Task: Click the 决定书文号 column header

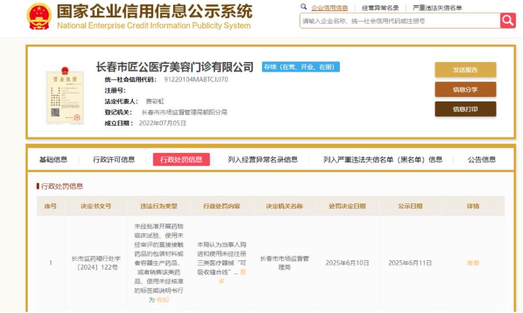Action: point(96,206)
